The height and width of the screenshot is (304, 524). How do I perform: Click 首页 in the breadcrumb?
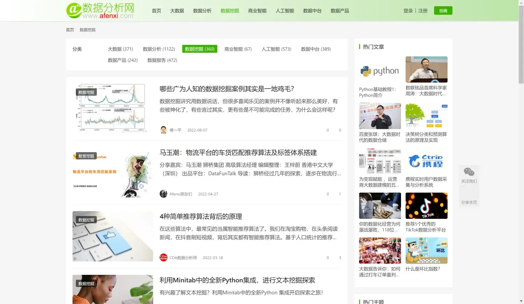(x=70, y=30)
